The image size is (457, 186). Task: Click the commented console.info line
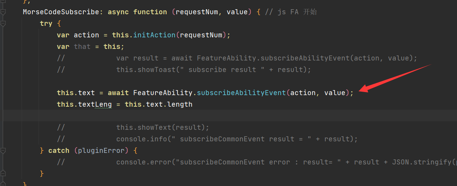[x=207, y=139]
